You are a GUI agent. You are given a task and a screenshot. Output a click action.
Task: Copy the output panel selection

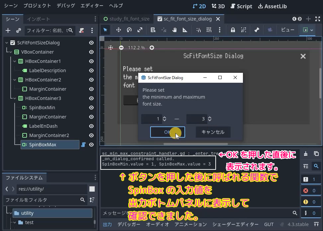tap(316, 154)
